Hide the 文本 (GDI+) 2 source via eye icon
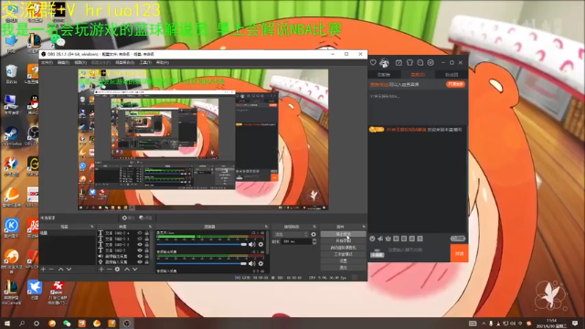This screenshot has height=329, width=585. pos(140,245)
